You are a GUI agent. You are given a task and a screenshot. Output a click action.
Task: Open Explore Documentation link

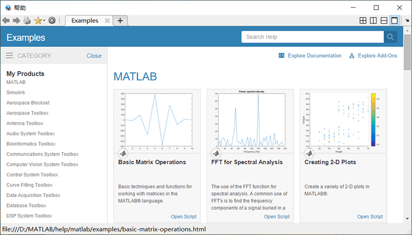click(314, 56)
